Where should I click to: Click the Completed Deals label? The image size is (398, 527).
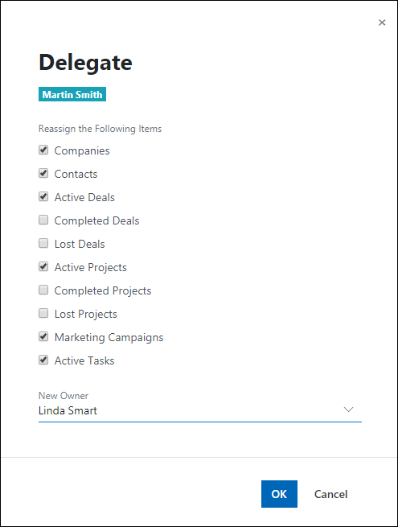96,220
